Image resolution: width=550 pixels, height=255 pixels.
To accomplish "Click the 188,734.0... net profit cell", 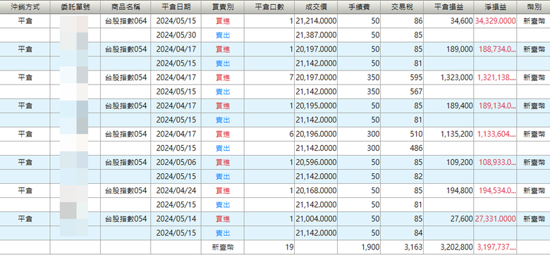I will point(495,49).
